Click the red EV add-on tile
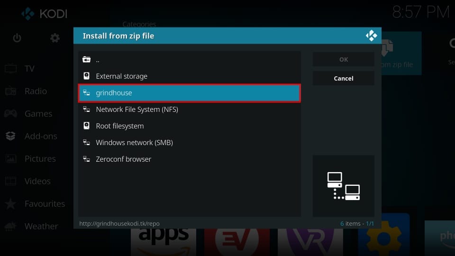The image size is (455, 256). tap(237, 242)
